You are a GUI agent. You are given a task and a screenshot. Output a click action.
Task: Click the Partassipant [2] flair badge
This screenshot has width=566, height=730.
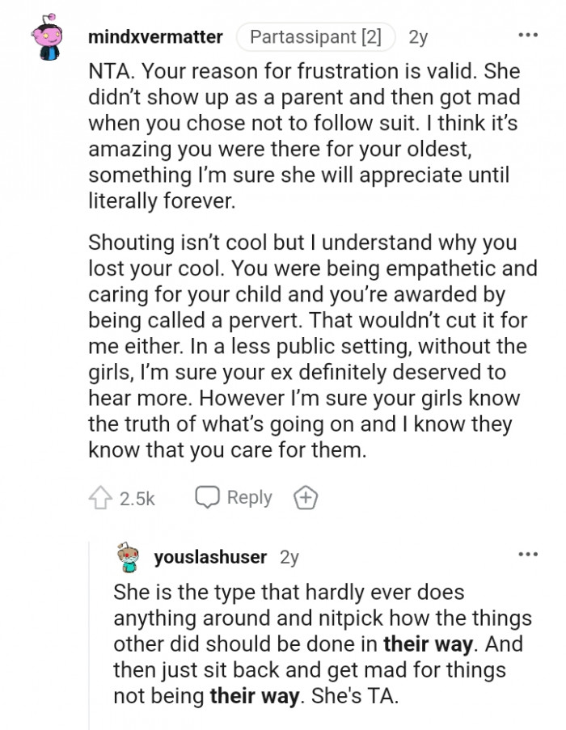[315, 36]
